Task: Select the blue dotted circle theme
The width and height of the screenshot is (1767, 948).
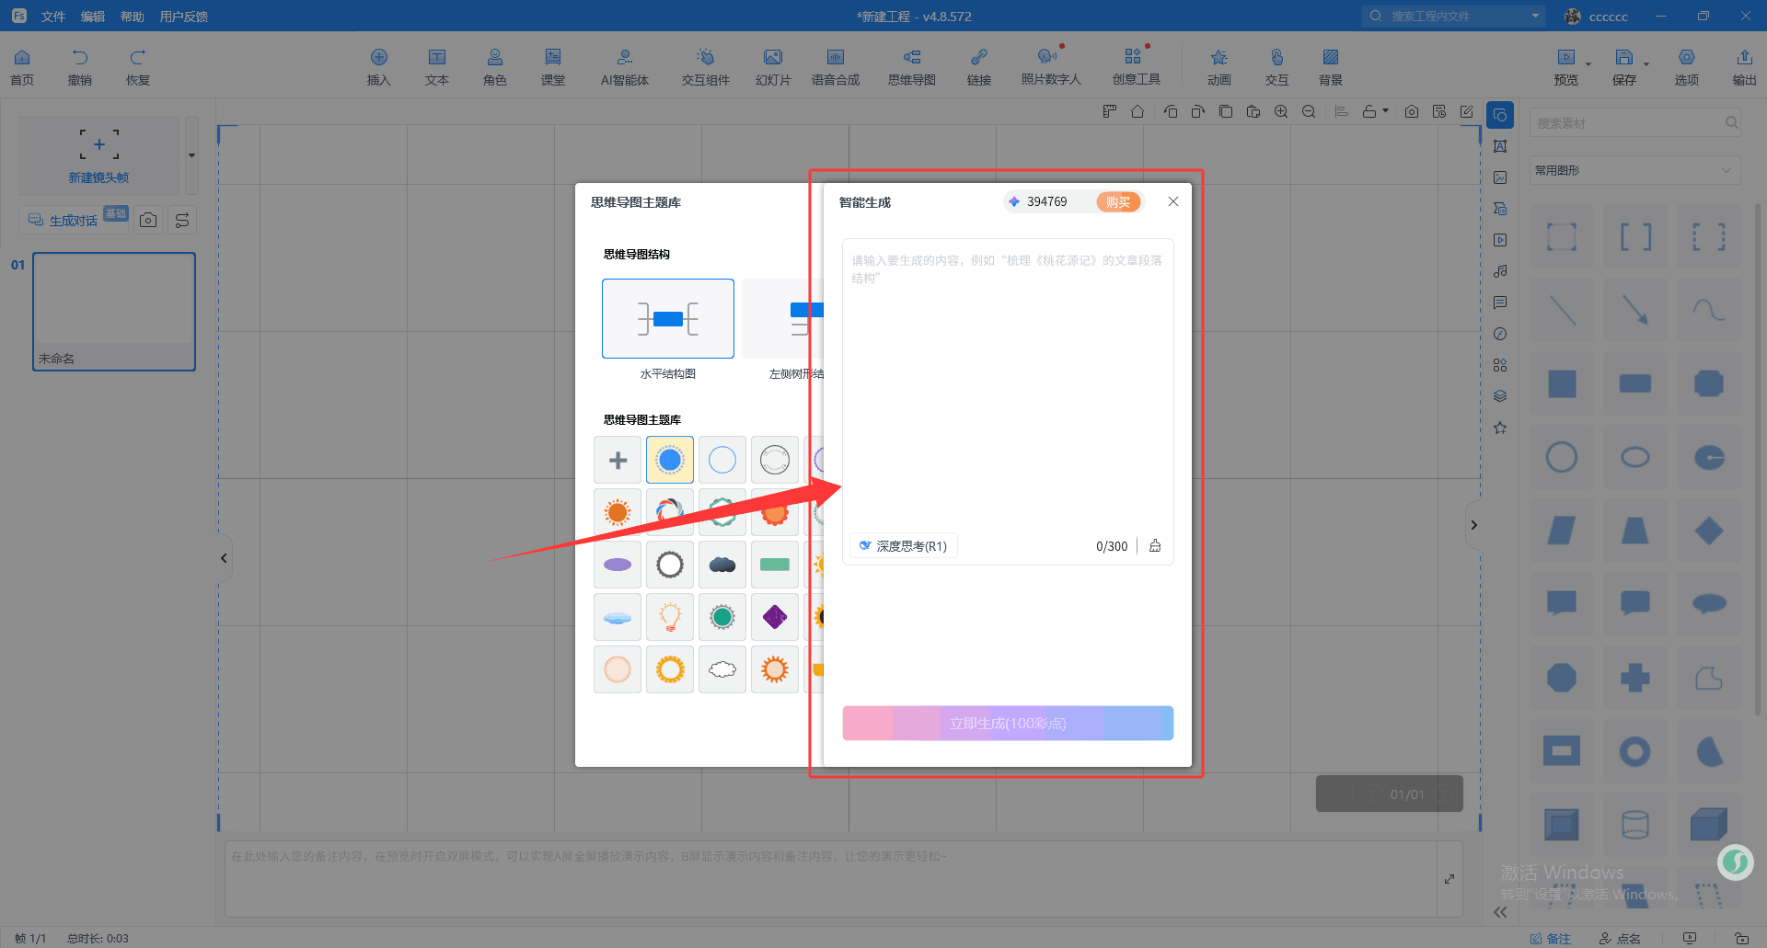Action: (x=669, y=460)
